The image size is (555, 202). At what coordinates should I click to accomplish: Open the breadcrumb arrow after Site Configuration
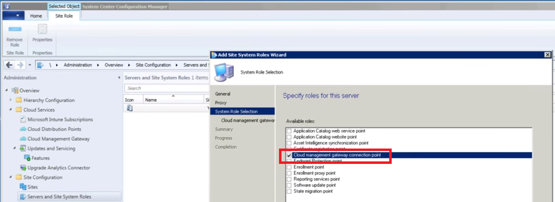[x=176, y=65]
